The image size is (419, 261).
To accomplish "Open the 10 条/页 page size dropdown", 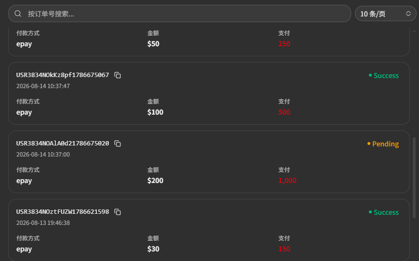I will pos(385,13).
